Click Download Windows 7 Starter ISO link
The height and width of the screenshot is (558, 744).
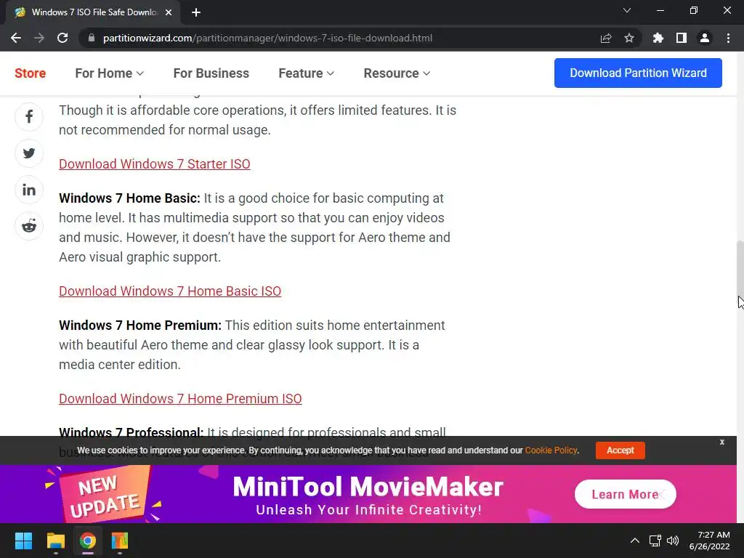(155, 163)
